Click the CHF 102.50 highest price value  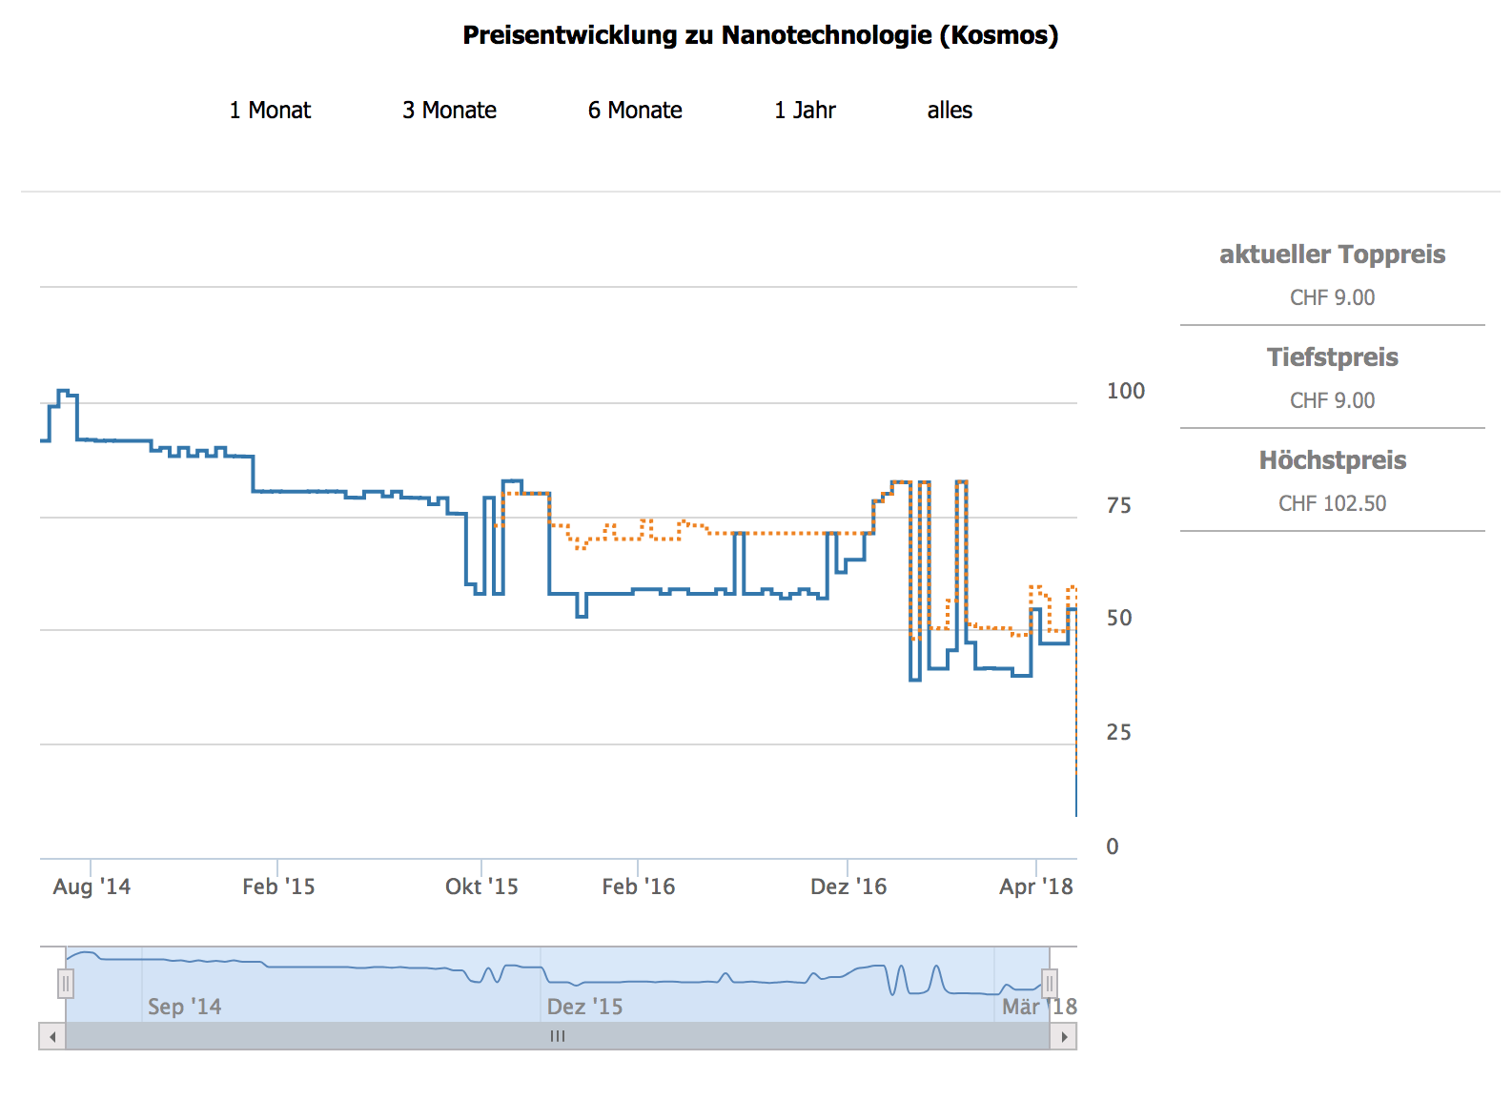click(x=1332, y=503)
